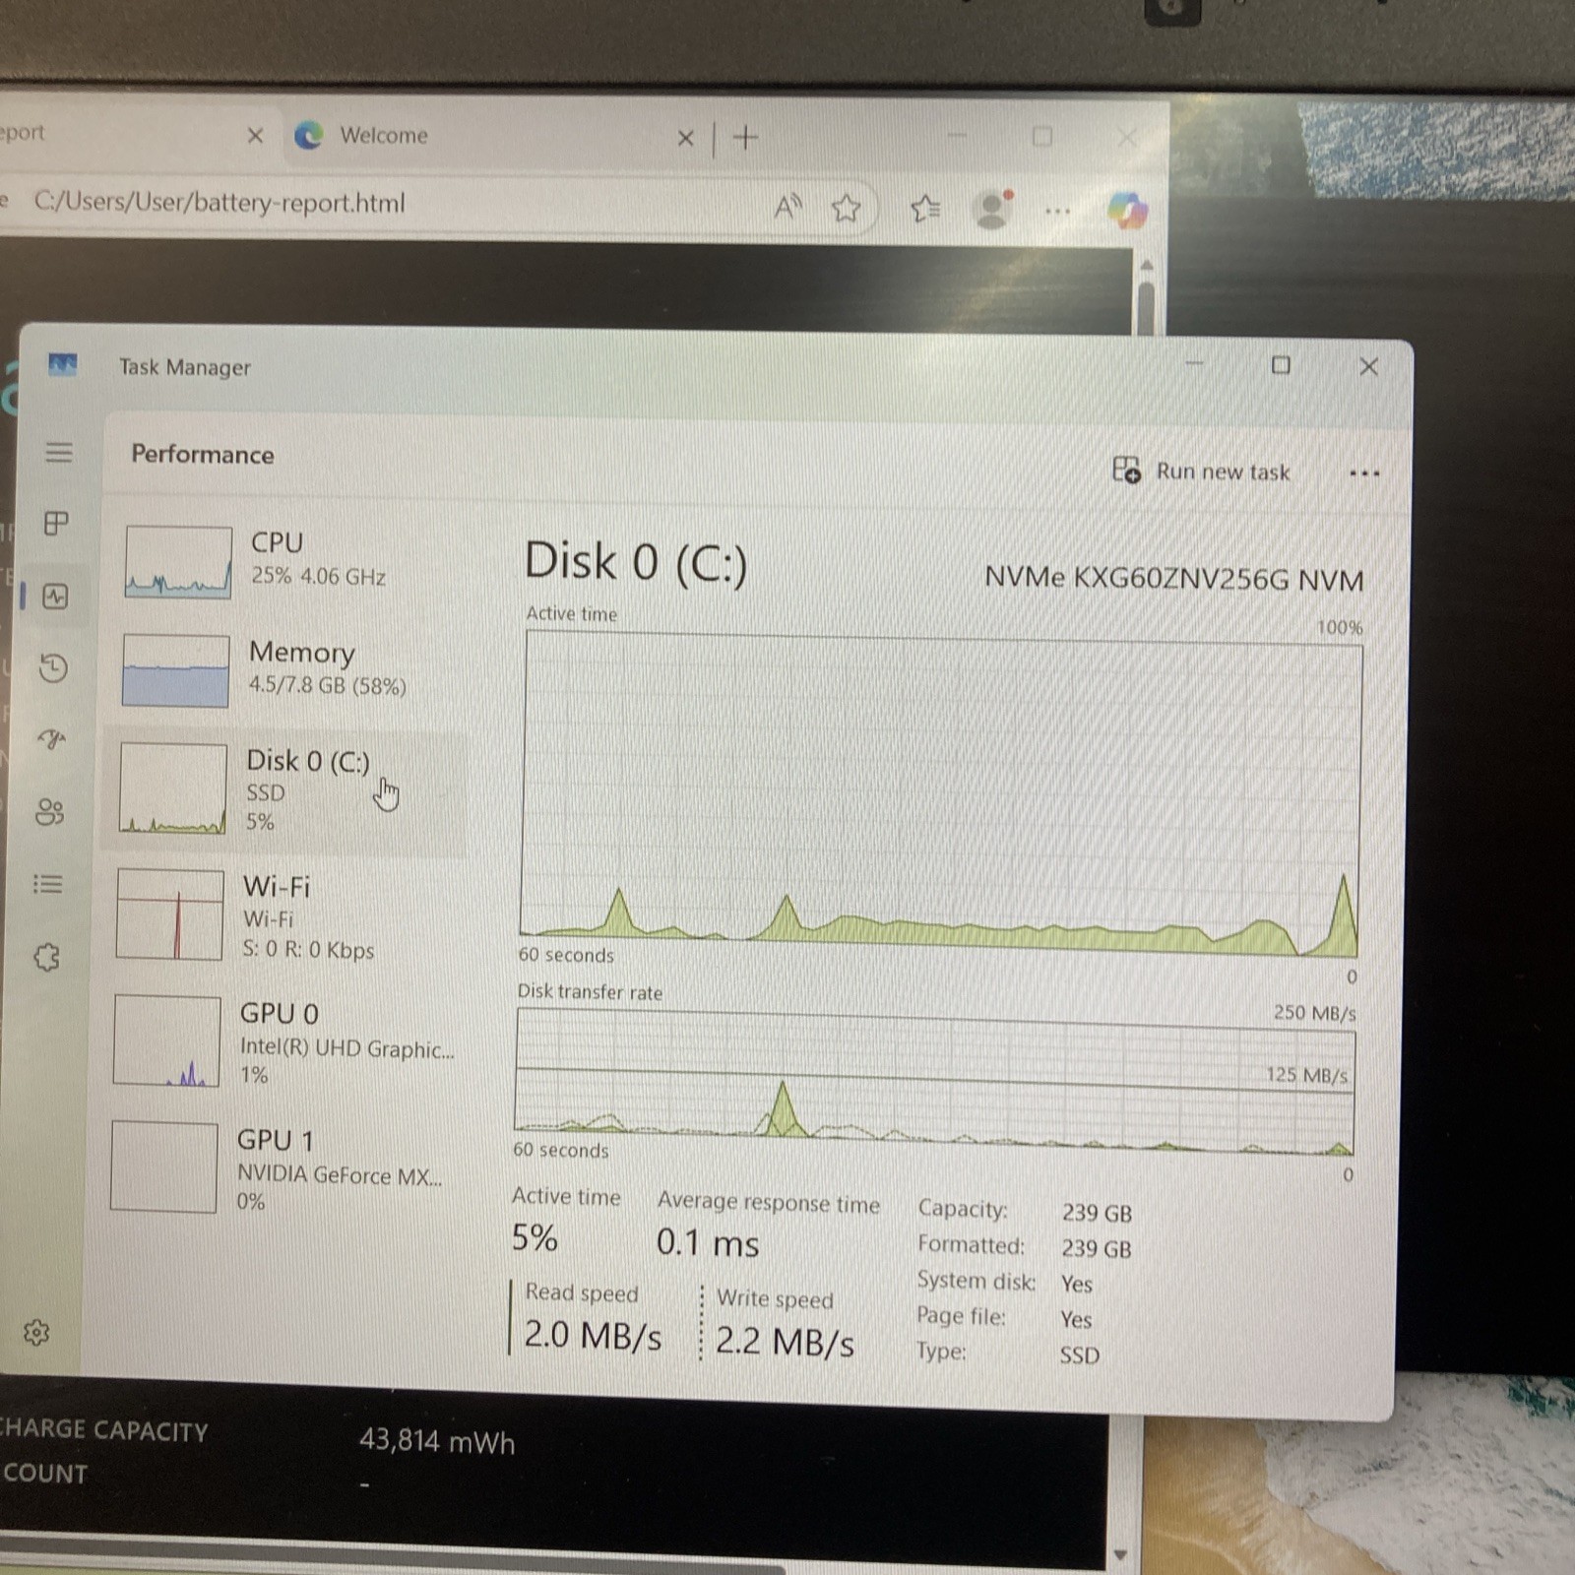Click the Disk transfer rate graph
The height and width of the screenshot is (1575, 1575).
pos(934,1081)
